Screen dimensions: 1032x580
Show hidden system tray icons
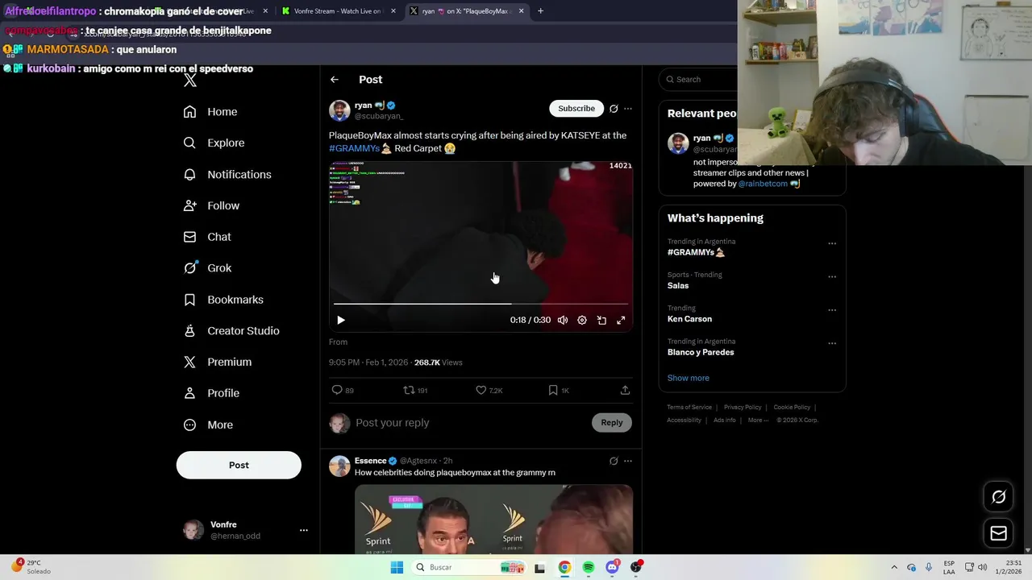click(x=894, y=567)
